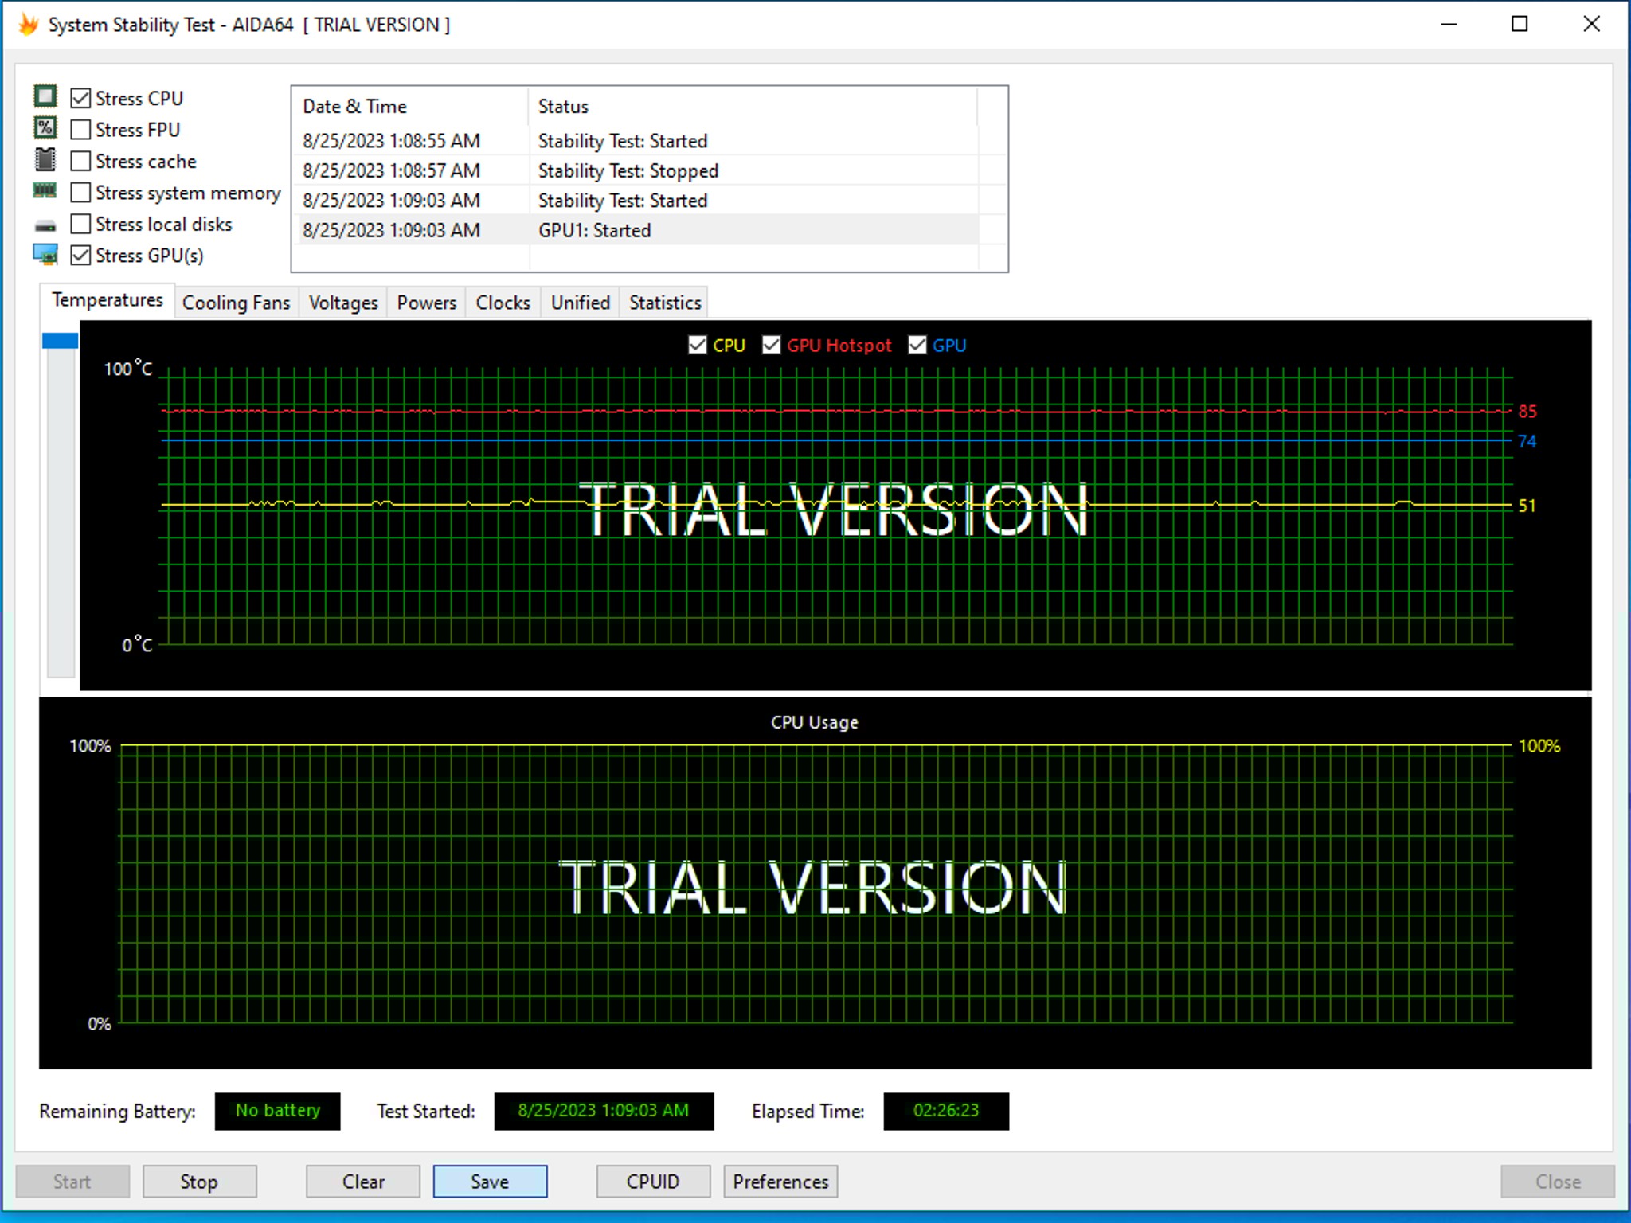The image size is (1631, 1223).
Task: Hide the GPU Hotspot graph line
Action: (771, 345)
